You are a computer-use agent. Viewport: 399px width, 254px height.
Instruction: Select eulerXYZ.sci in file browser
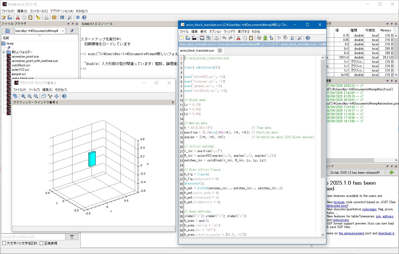coord(21,70)
